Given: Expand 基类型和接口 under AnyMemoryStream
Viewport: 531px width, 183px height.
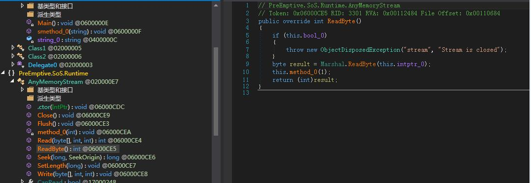Looking at the screenshot, I should 22,90.
